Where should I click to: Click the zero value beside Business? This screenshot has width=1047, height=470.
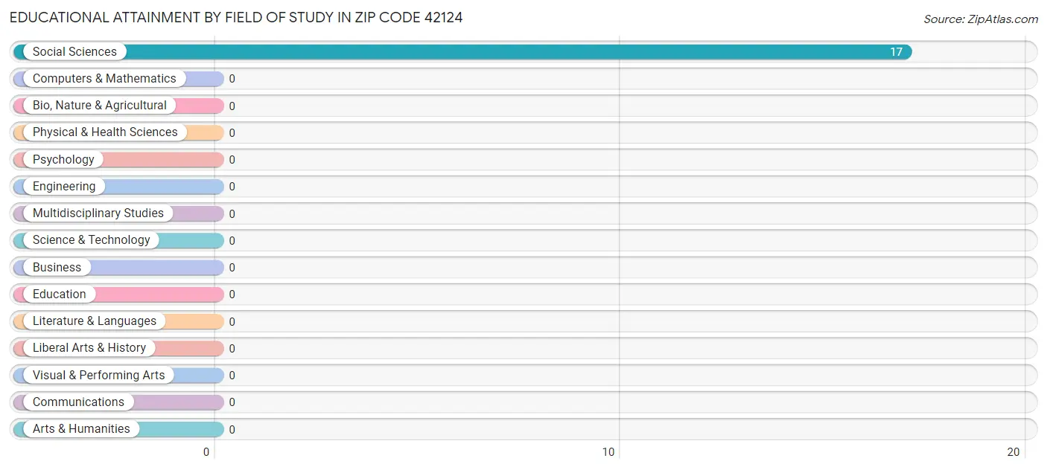pos(232,268)
